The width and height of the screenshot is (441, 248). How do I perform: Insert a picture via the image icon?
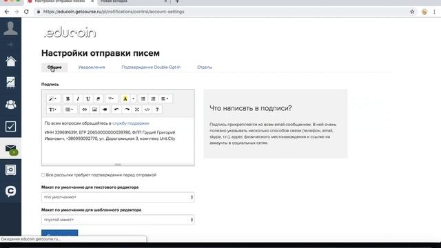click(x=94, y=110)
